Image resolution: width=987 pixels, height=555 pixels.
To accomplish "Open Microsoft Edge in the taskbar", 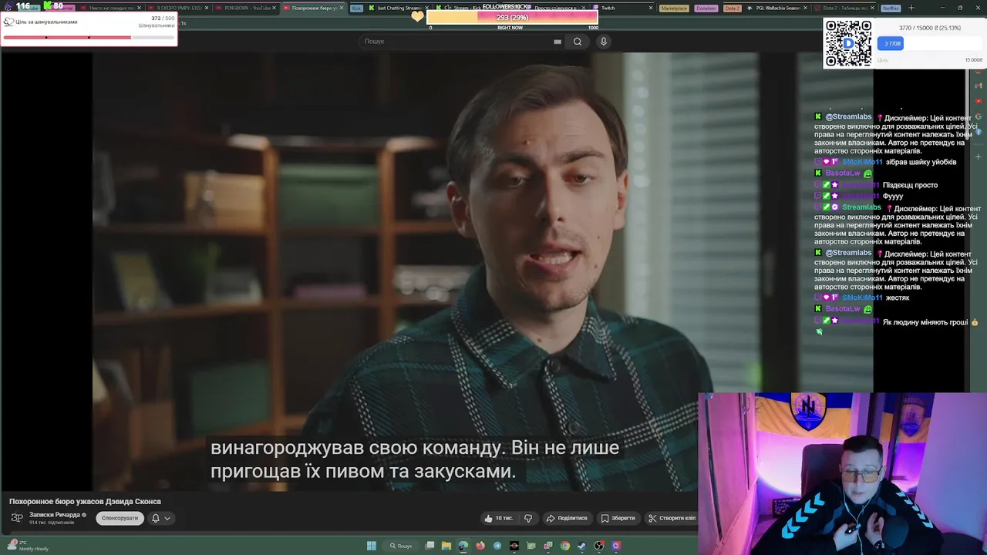I will coord(463,546).
